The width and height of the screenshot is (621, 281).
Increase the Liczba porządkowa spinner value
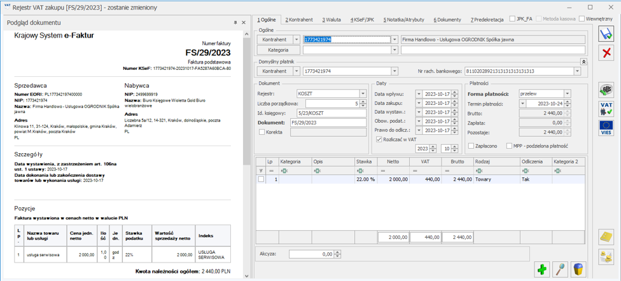(363, 102)
